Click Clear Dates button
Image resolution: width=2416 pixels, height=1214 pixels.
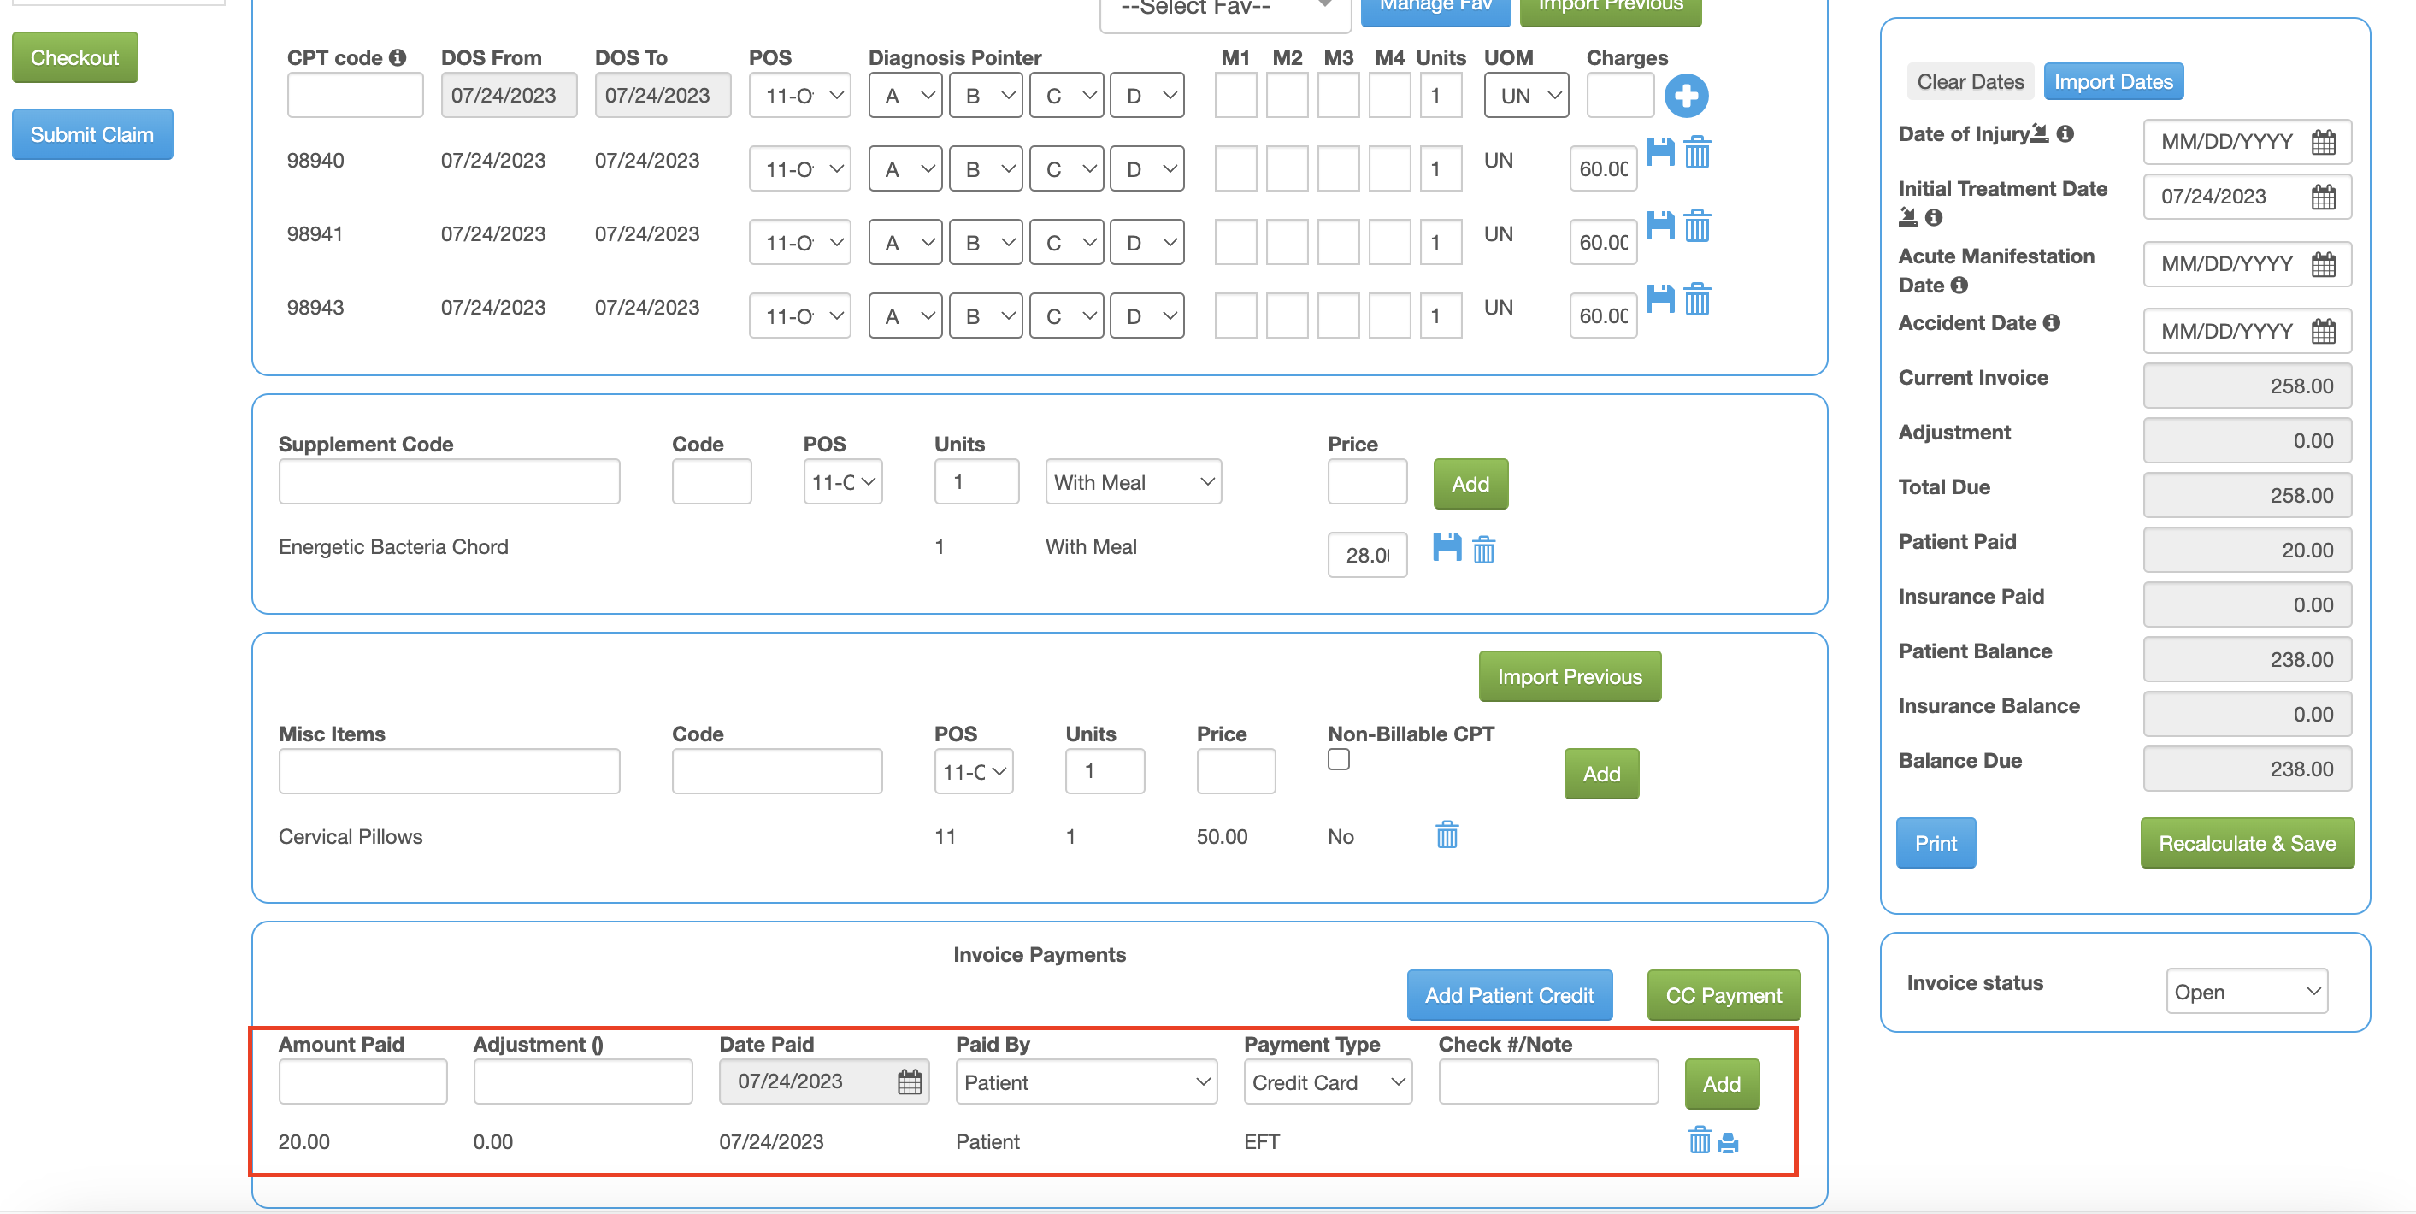(x=1970, y=81)
